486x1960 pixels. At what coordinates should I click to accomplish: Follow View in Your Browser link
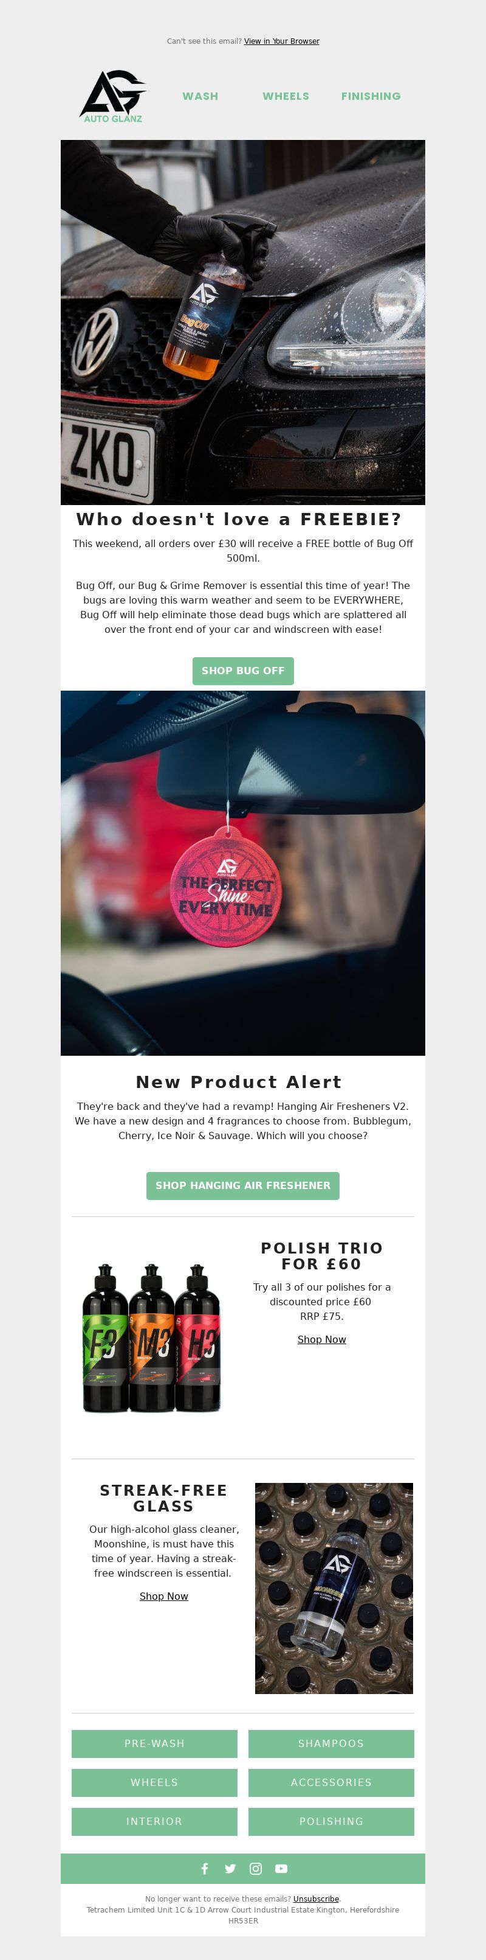pos(282,41)
